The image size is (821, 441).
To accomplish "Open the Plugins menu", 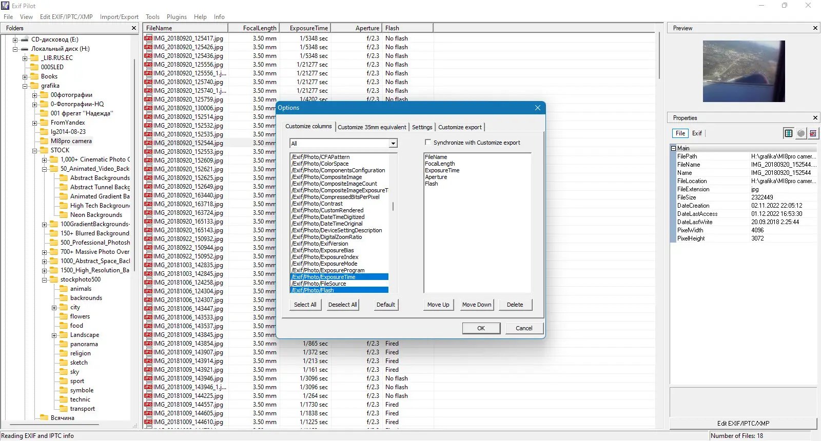I will (x=177, y=17).
